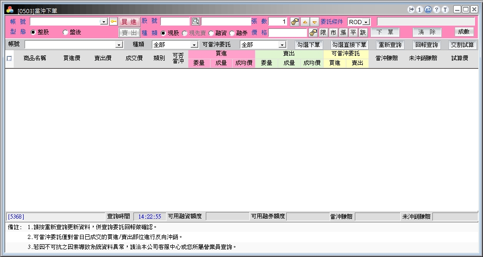Click the 買進價 column header

(72, 58)
